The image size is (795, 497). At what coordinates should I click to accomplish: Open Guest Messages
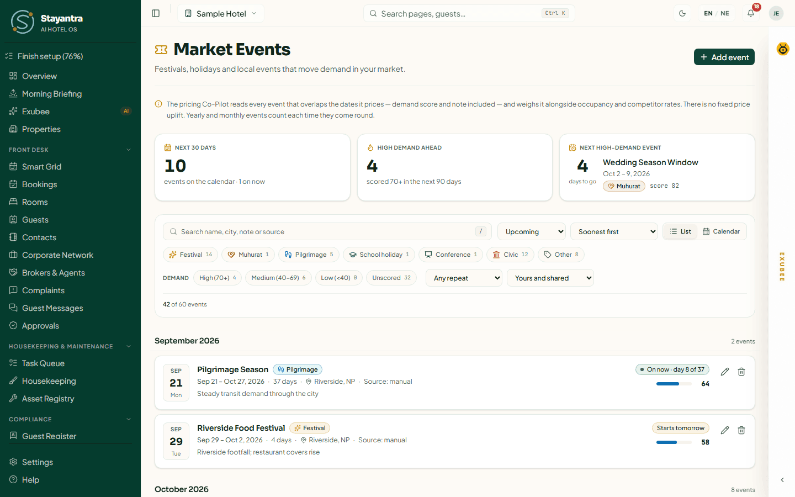70,308
